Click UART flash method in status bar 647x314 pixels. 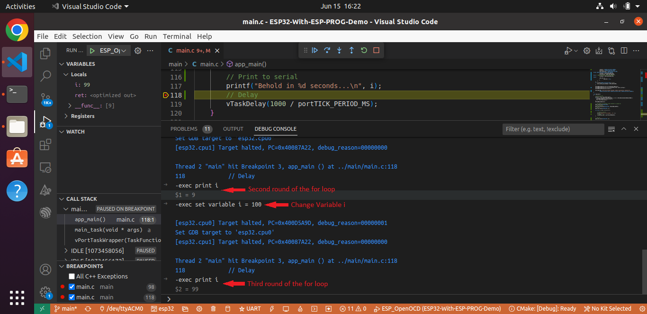(250, 309)
